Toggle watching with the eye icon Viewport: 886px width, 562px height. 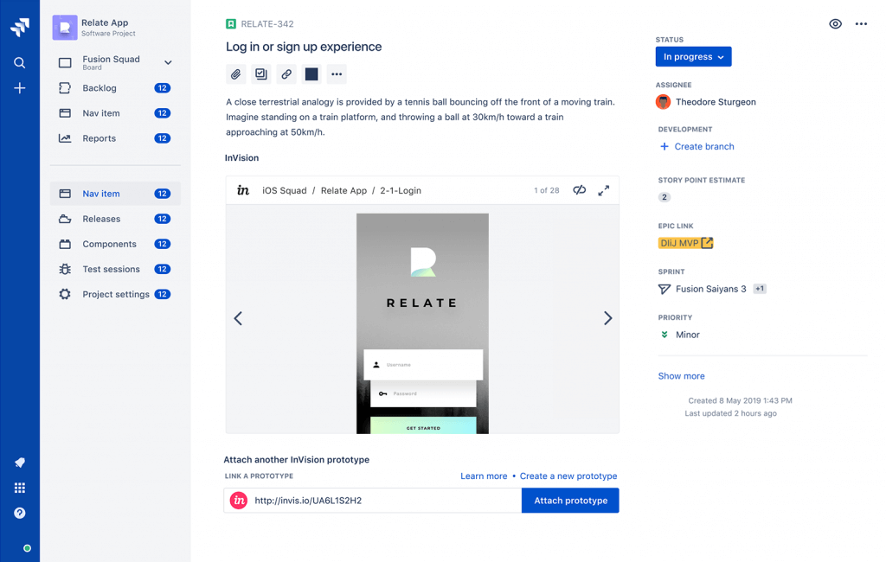835,24
